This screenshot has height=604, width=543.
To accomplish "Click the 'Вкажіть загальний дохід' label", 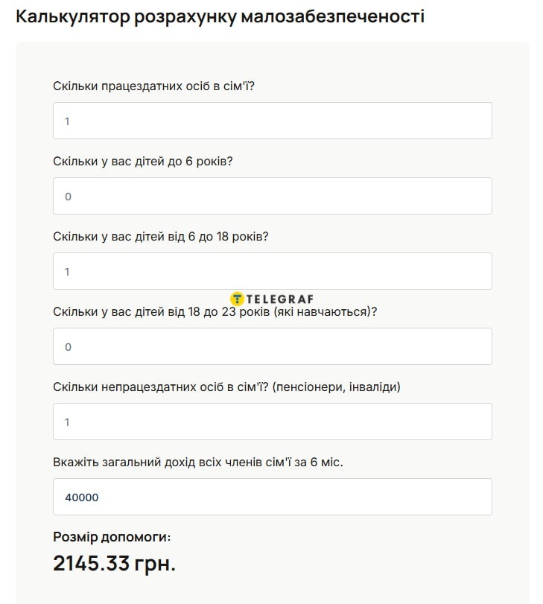I will click(197, 462).
